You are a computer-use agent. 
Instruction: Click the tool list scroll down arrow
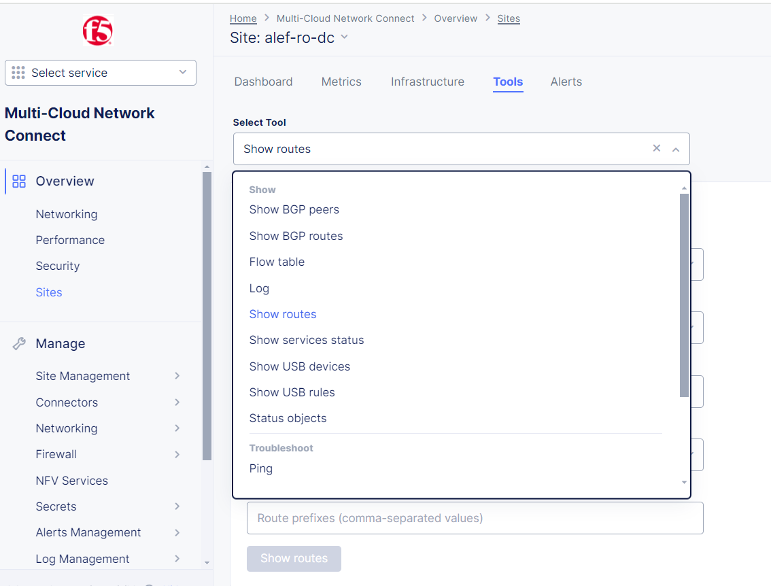684,482
